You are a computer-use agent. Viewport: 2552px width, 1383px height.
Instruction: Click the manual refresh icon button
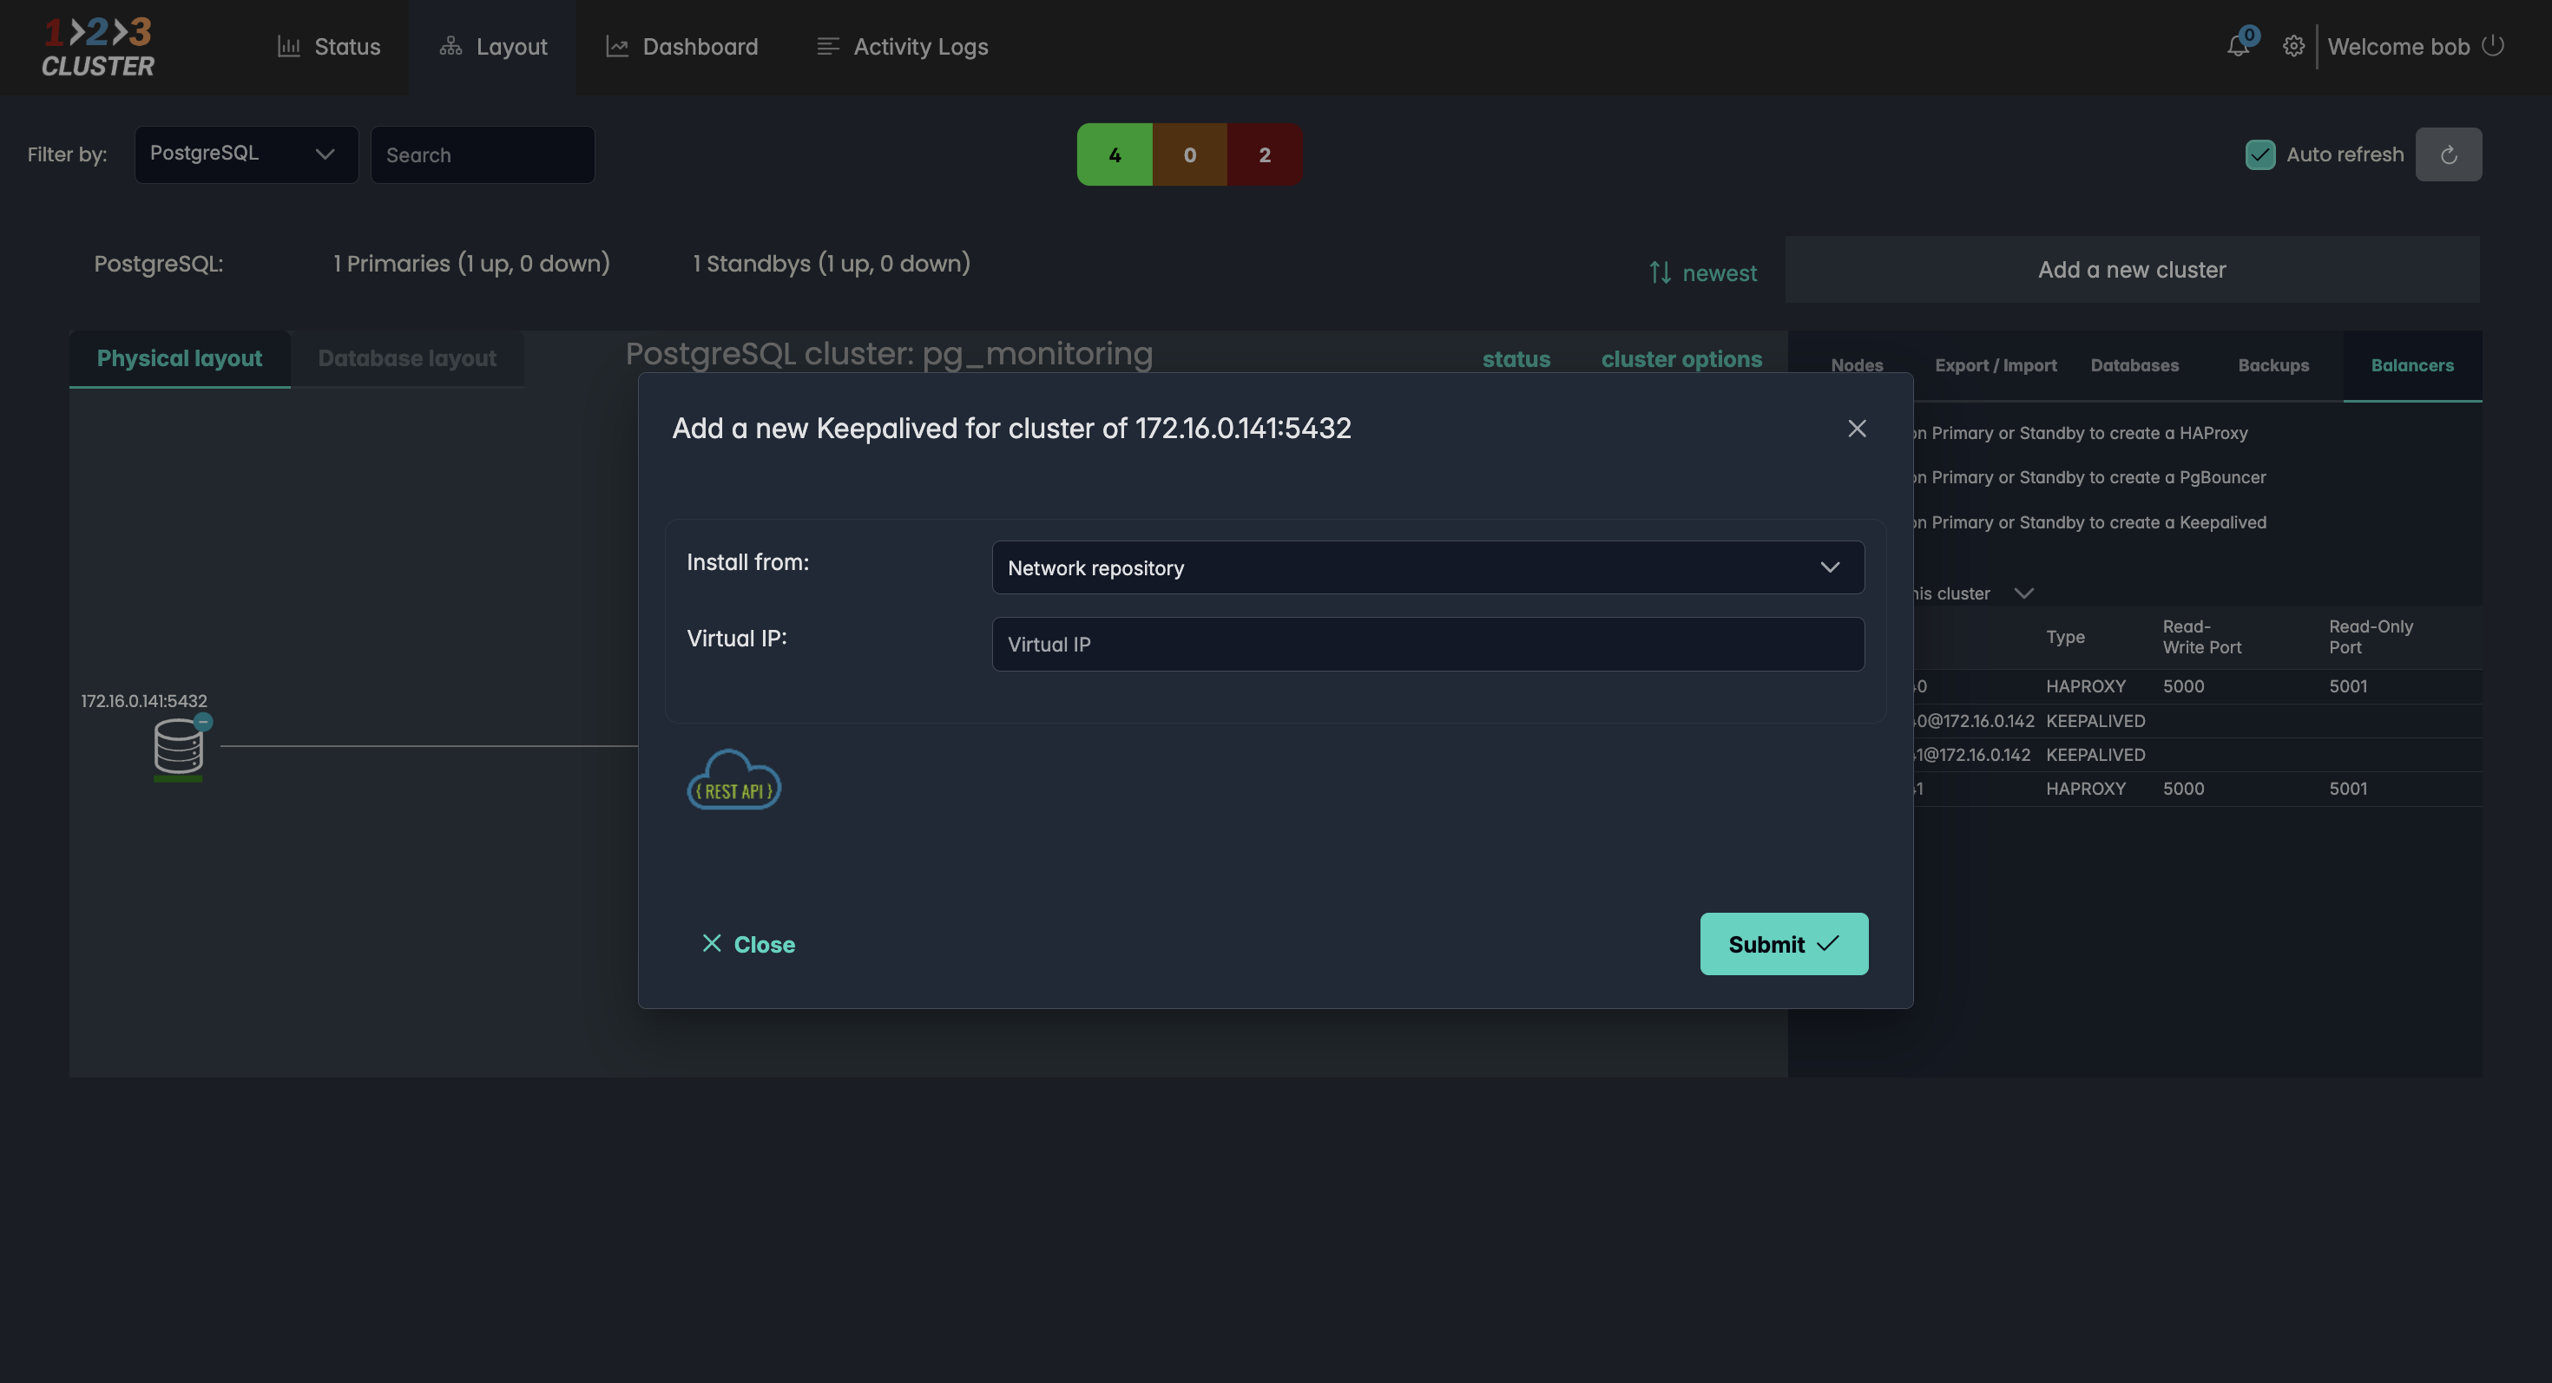[2448, 154]
